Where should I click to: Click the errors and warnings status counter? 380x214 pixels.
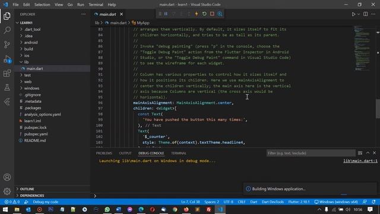click(x=12, y=202)
